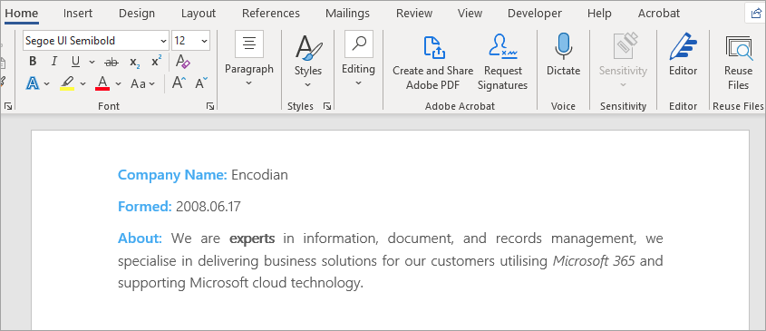Switch to Review tab
This screenshot has width=766, height=331.
(x=414, y=14)
